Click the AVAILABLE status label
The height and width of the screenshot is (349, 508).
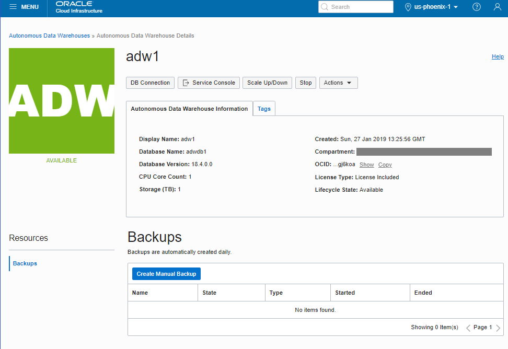point(62,160)
